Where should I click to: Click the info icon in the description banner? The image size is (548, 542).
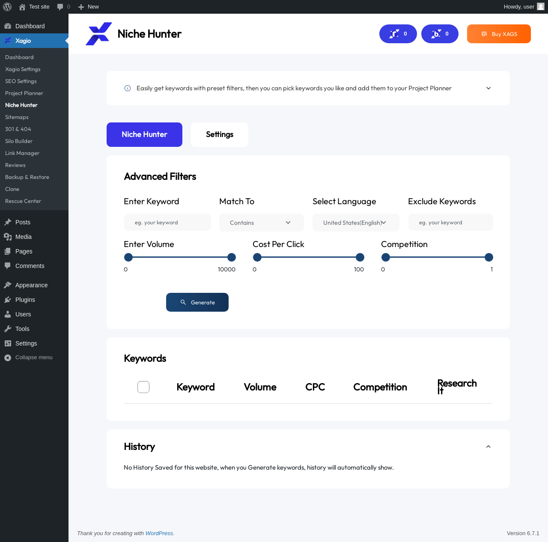point(128,88)
